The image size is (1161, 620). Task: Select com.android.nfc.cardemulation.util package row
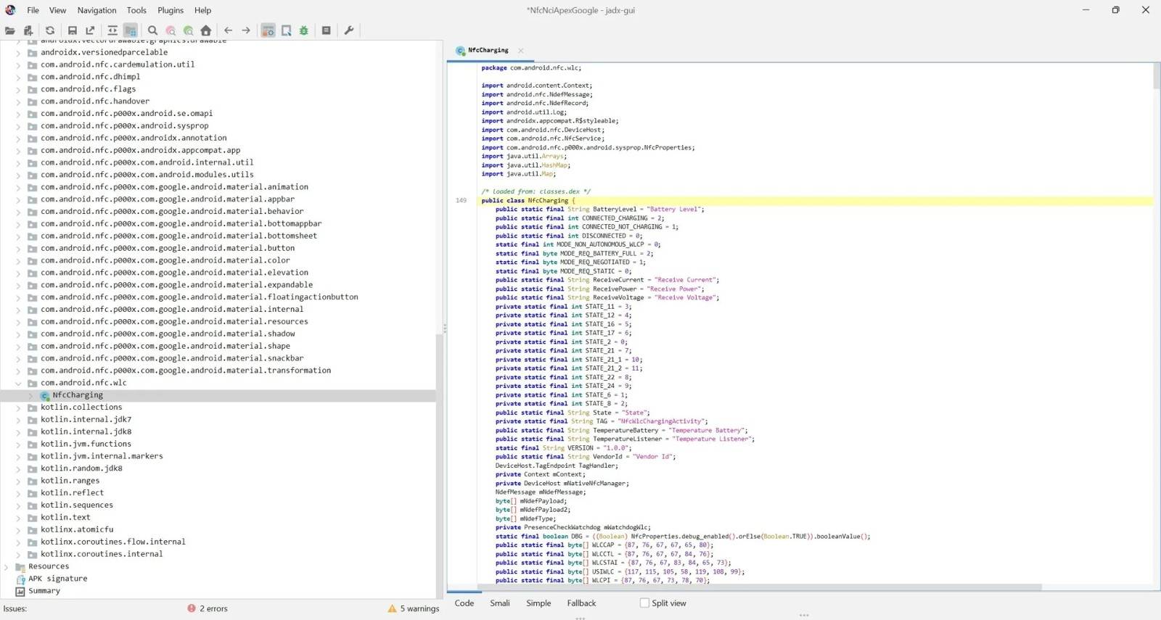[118, 65]
